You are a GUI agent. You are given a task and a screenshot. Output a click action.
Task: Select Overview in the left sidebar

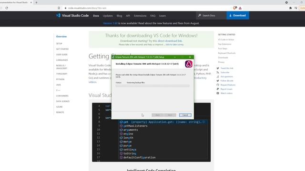pyautogui.click(x=61, y=37)
